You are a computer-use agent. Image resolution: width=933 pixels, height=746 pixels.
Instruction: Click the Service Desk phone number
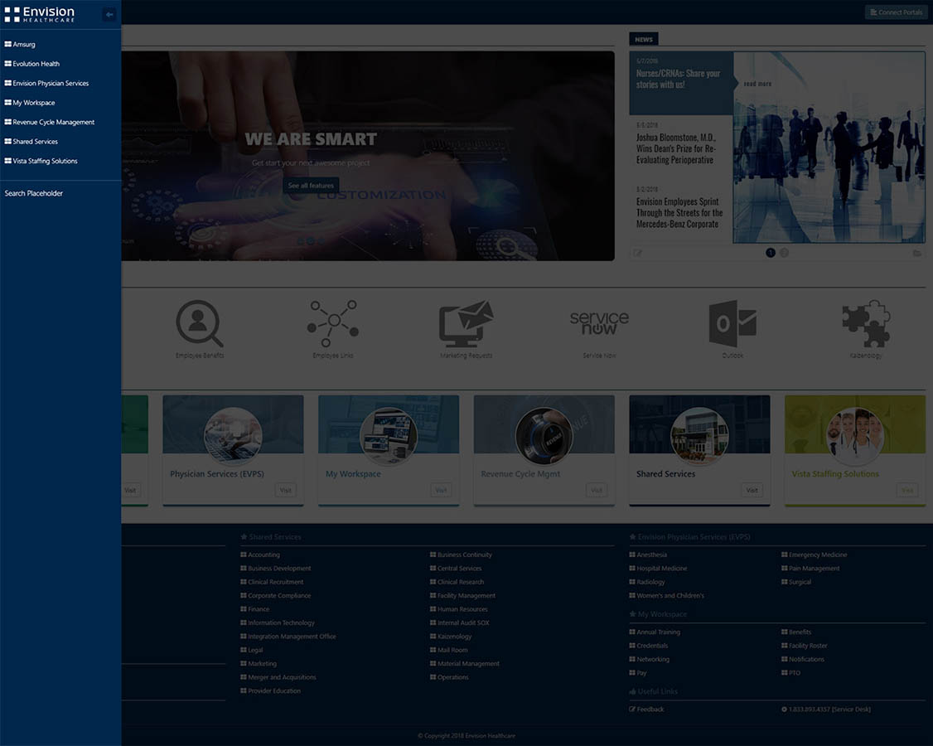click(x=826, y=710)
